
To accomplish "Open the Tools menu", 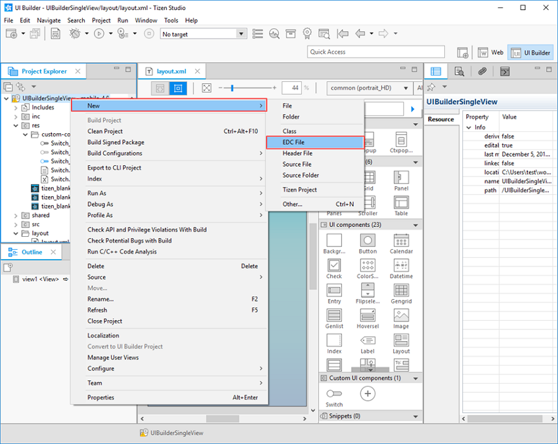I will point(171,20).
